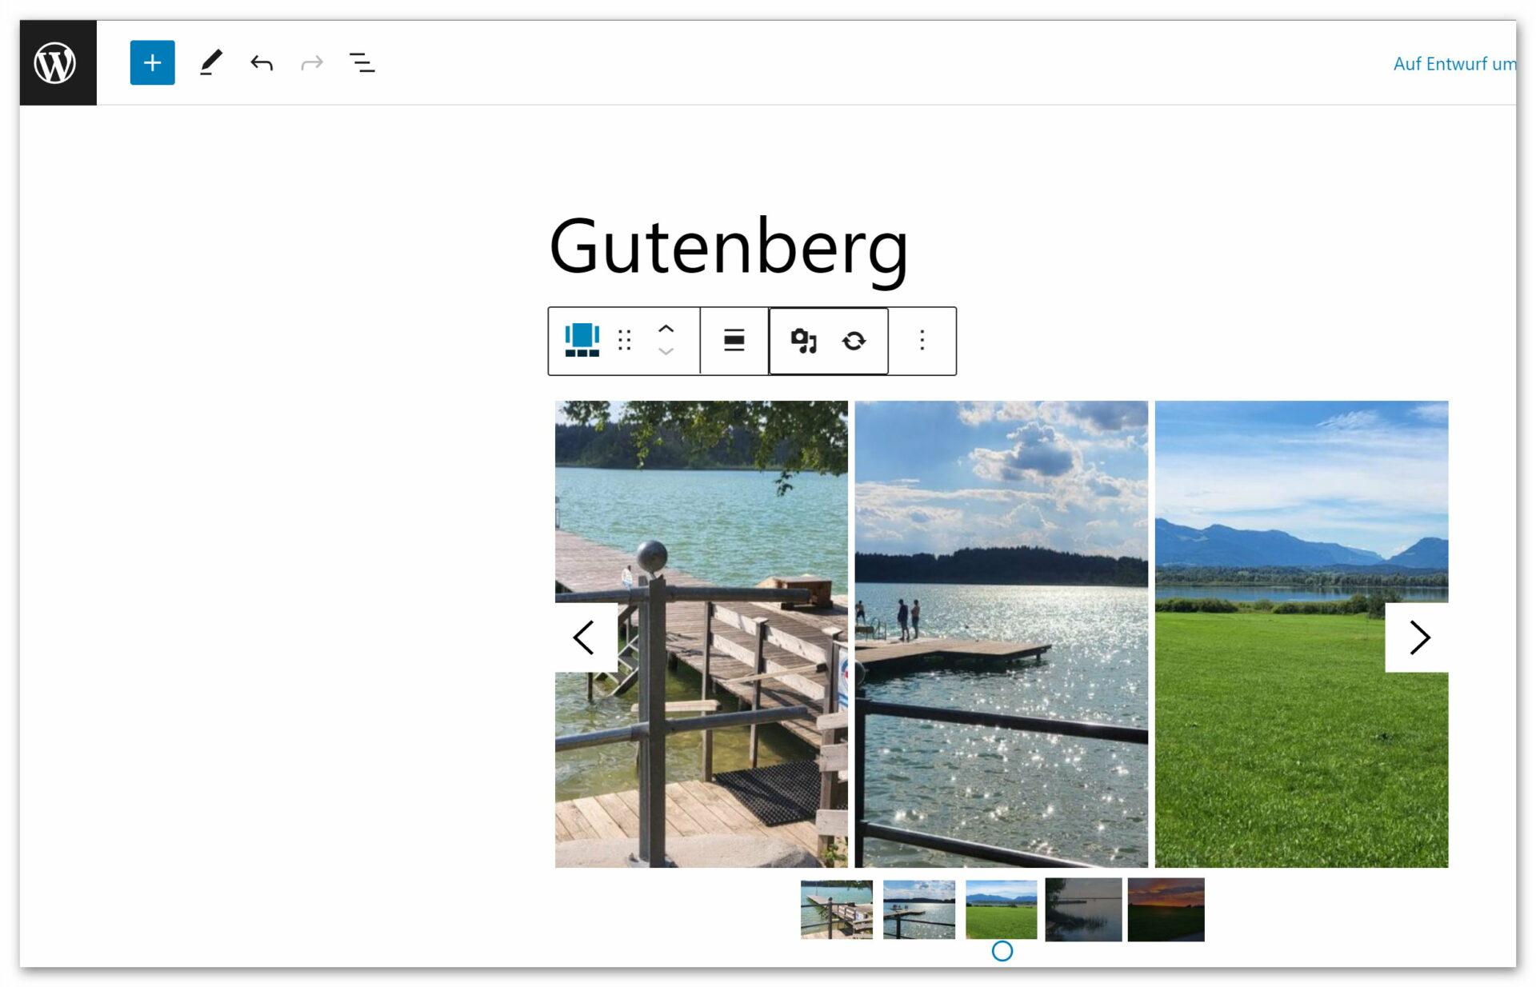Grab the block drag handle
Viewport: 1536px width, 987px height.
click(625, 341)
